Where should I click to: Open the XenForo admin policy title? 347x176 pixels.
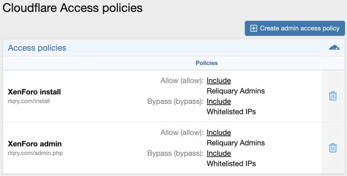(x=35, y=144)
